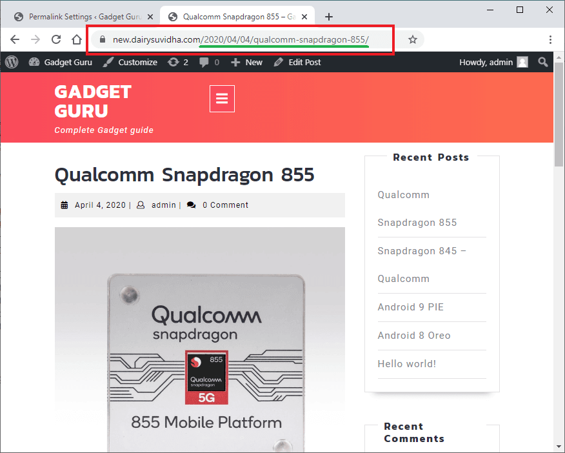Reload the page in the browser
The image size is (565, 453).
(x=56, y=39)
